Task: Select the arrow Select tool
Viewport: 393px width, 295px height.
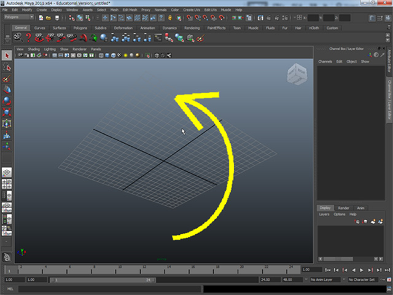Action: [7, 55]
